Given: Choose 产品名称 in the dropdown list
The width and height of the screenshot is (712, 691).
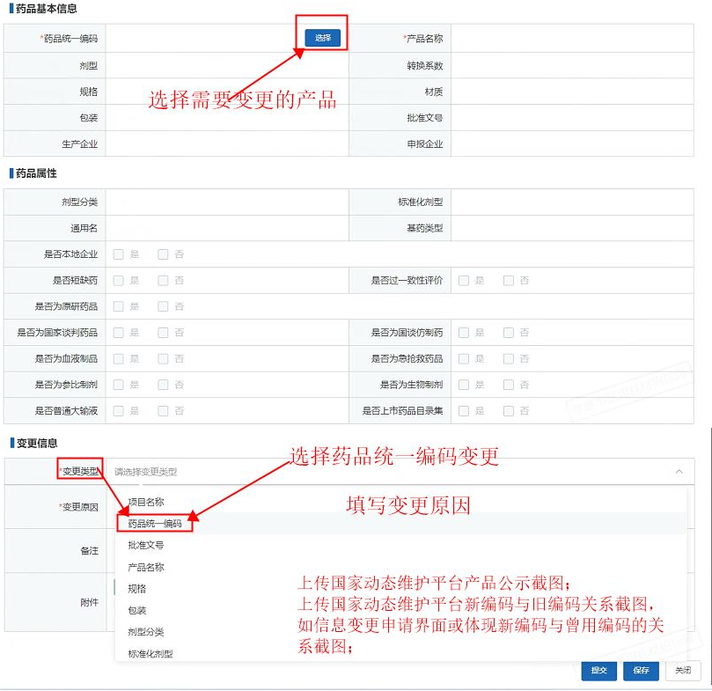Looking at the screenshot, I should 146,568.
